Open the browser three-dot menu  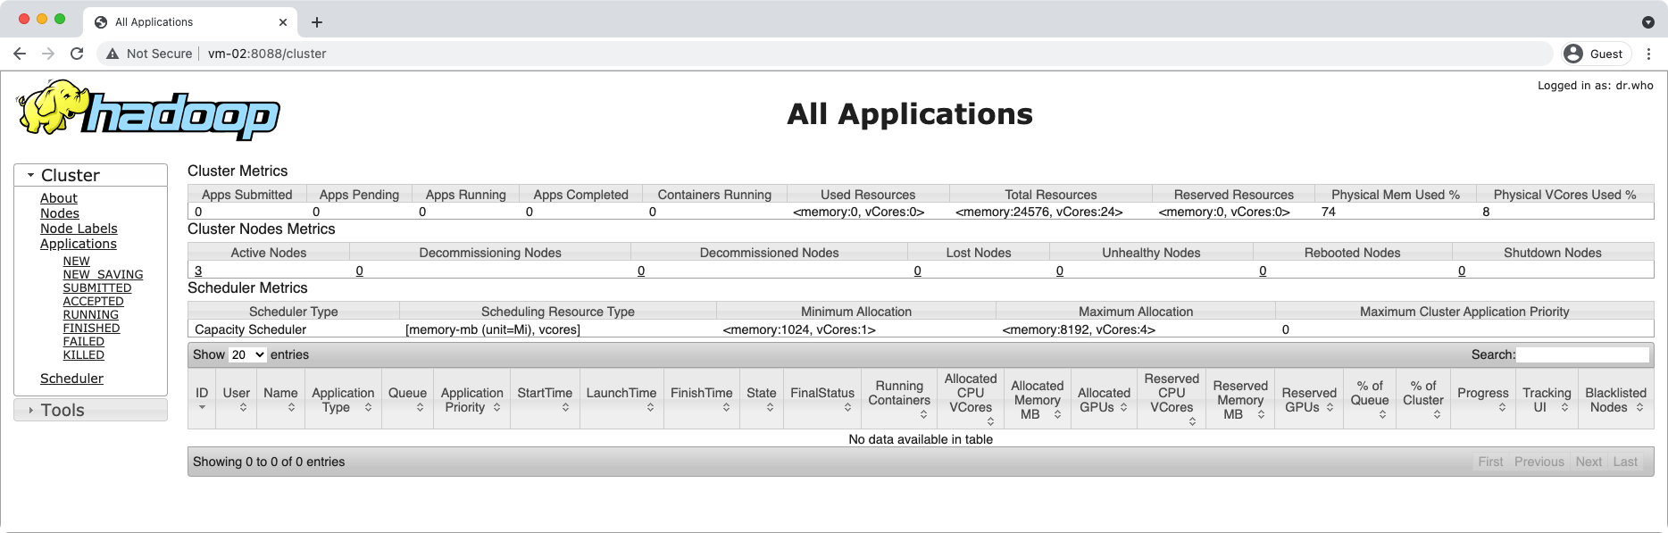pos(1648,54)
